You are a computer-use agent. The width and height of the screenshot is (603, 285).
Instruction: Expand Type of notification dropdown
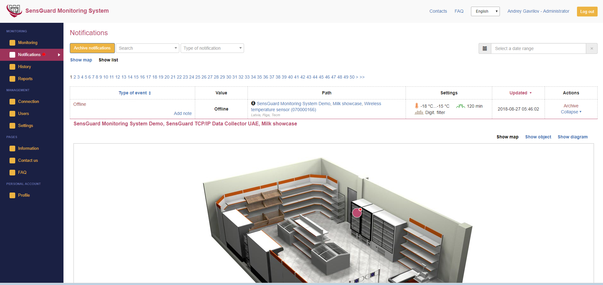pyautogui.click(x=212, y=48)
